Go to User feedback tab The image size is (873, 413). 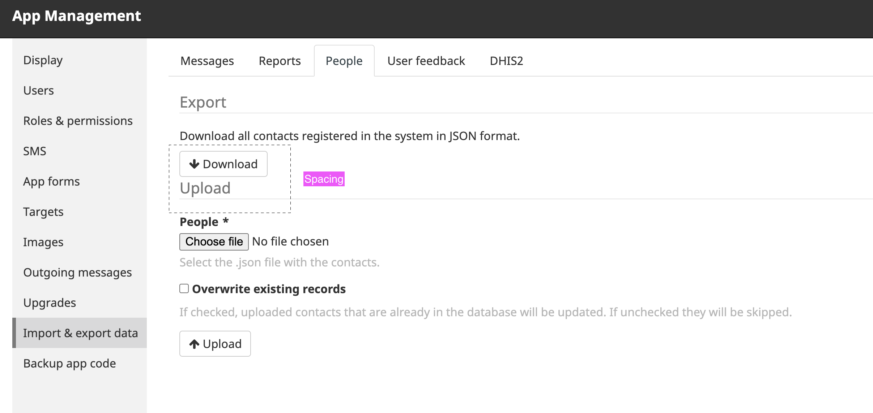tap(426, 61)
